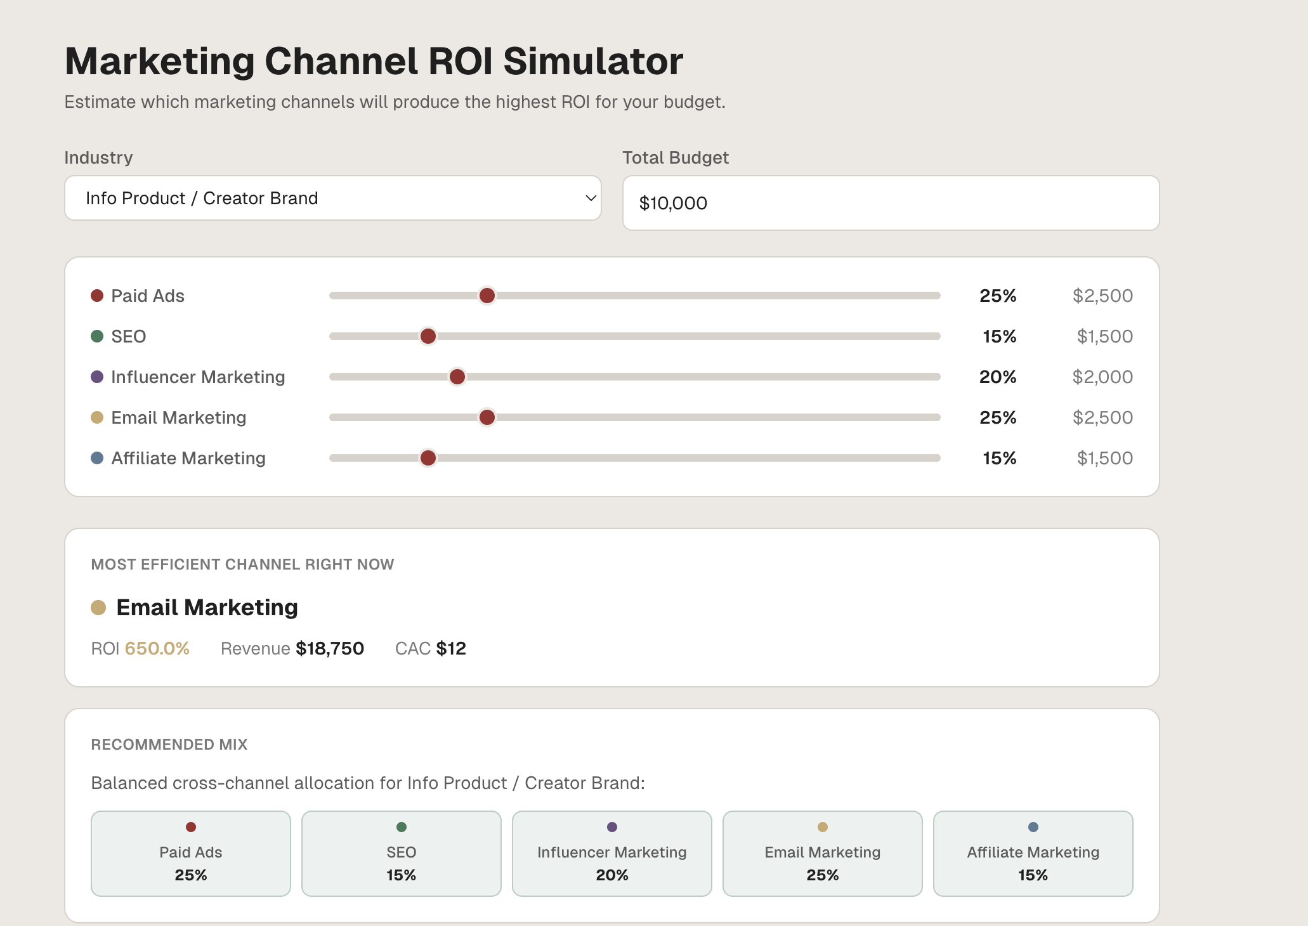Click the tan dot beside the most efficient channel heading

(98, 608)
